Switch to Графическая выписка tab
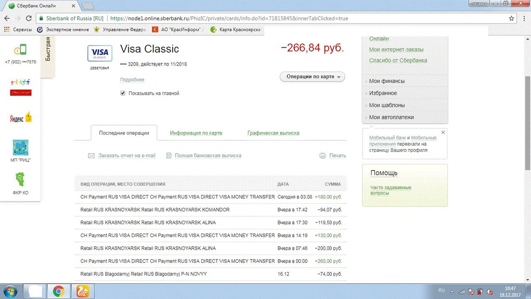 click(x=273, y=133)
